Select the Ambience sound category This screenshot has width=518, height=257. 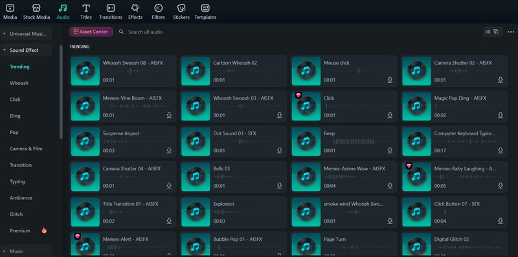[21, 198]
